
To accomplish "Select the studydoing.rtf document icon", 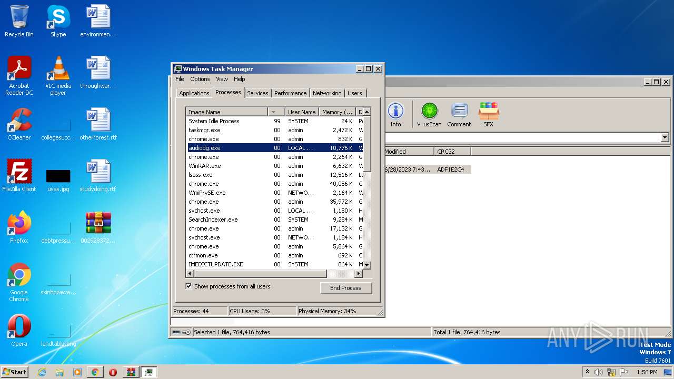I will [x=98, y=176].
